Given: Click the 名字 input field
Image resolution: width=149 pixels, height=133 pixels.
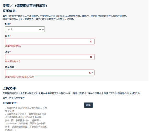Looking at the screenshot, I should 50,57.
